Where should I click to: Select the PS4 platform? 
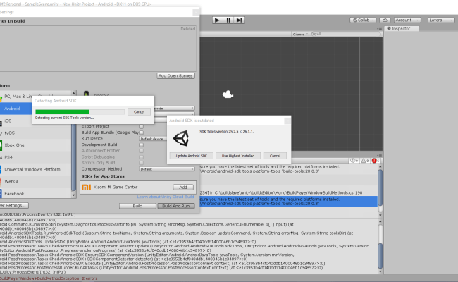[x=35, y=157]
